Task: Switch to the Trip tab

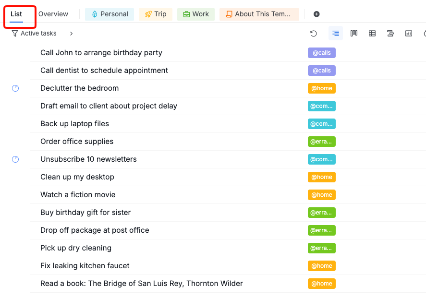Action: click(156, 14)
